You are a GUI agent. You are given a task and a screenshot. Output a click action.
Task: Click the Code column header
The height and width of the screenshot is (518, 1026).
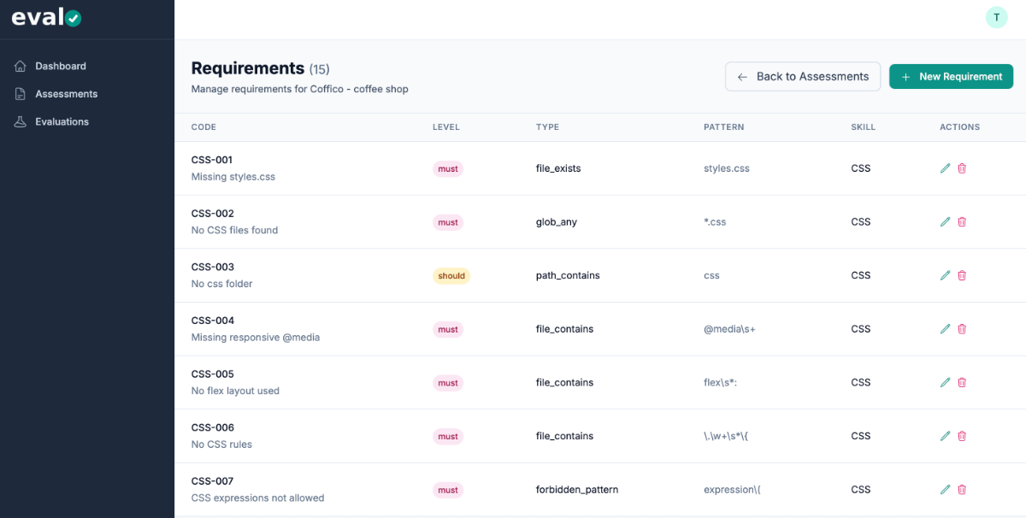coord(203,127)
